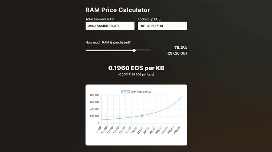The height and width of the screenshot is (152, 272).
Task: Click the EOS per byte subtext
Action: [136, 74]
